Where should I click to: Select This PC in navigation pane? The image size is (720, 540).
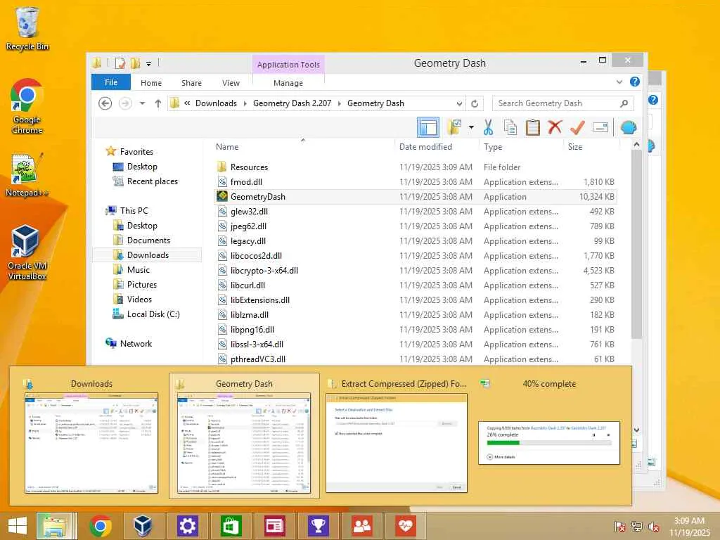tap(134, 211)
